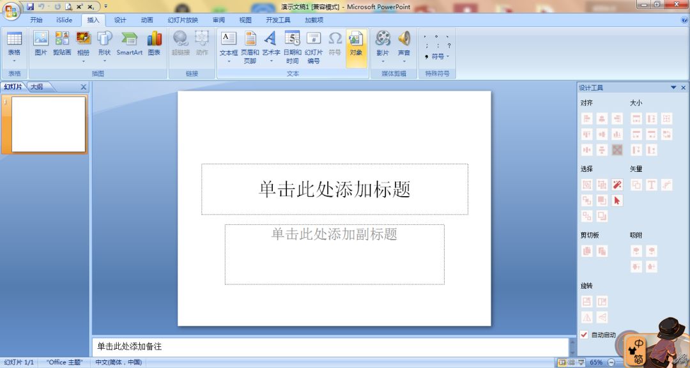Switch to the 幻灯片放映 ribbon tab
This screenshot has width=690, height=368.
coord(183,19)
